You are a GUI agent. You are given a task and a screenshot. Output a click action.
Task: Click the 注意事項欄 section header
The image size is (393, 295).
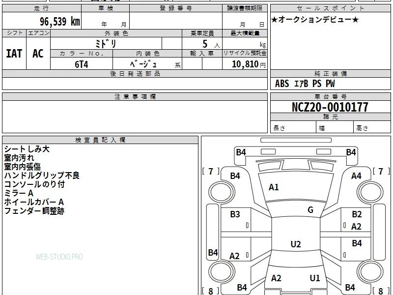click(x=135, y=96)
